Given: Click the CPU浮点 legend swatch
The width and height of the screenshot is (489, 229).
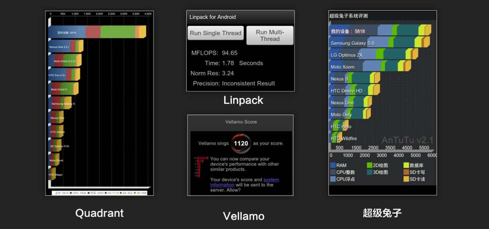Looking at the screenshot, I should pyautogui.click(x=333, y=179).
